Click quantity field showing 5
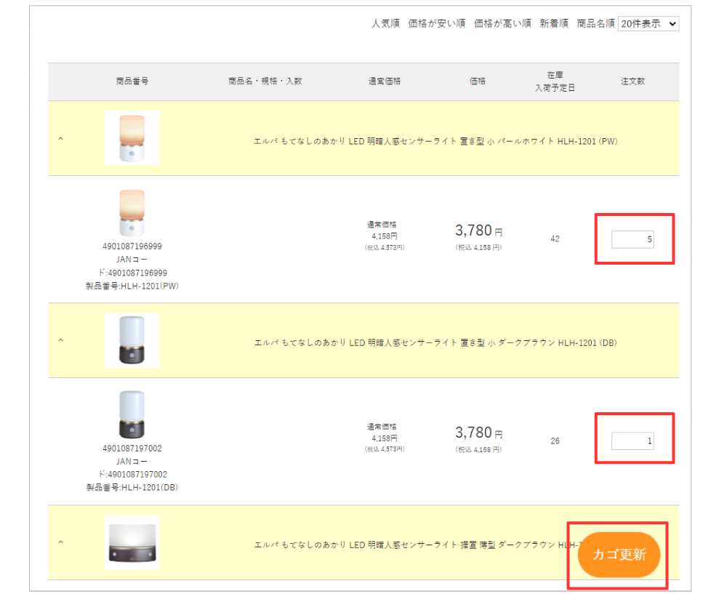 click(632, 239)
